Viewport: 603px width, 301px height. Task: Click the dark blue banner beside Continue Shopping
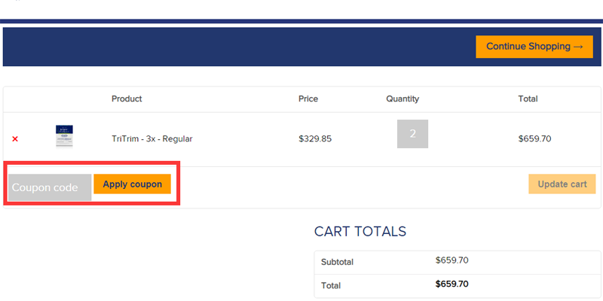[226, 47]
